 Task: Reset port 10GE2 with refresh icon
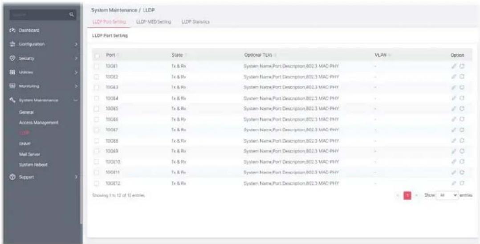click(x=462, y=76)
